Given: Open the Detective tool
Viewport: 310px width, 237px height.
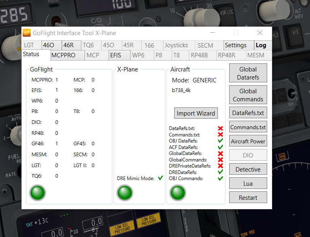Looking at the screenshot, I should (x=248, y=170).
